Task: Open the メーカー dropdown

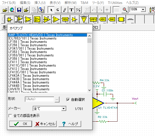Action: (64, 109)
